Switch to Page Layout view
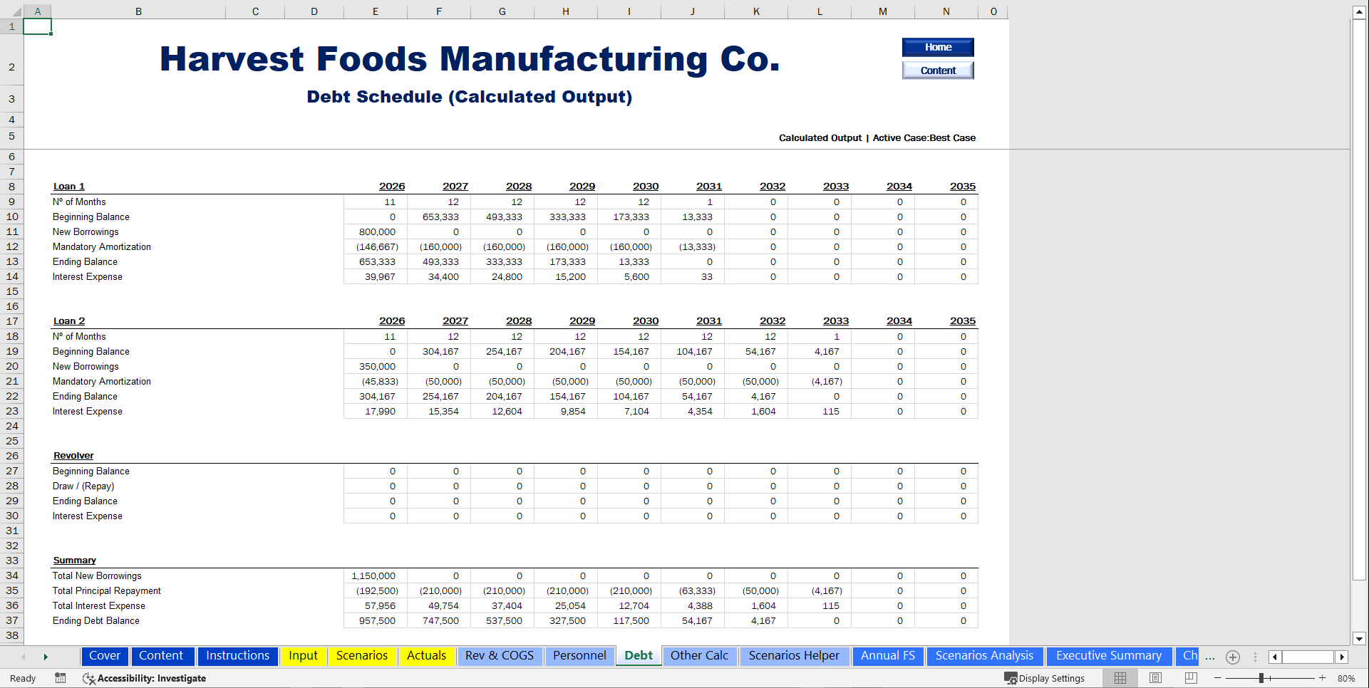This screenshot has width=1369, height=688. point(1155,678)
